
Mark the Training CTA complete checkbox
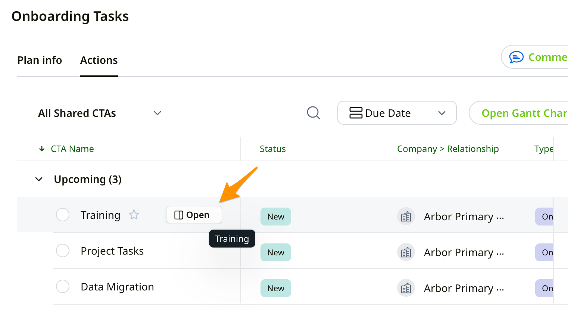(x=63, y=215)
